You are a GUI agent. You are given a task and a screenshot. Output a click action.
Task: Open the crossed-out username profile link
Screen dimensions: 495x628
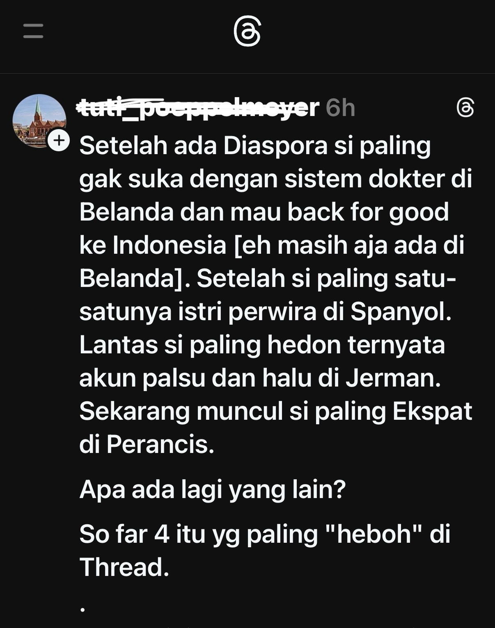click(198, 107)
